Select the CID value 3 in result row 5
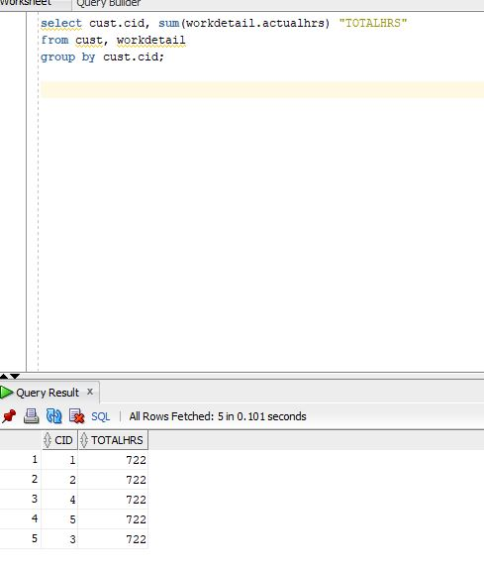 click(60, 538)
